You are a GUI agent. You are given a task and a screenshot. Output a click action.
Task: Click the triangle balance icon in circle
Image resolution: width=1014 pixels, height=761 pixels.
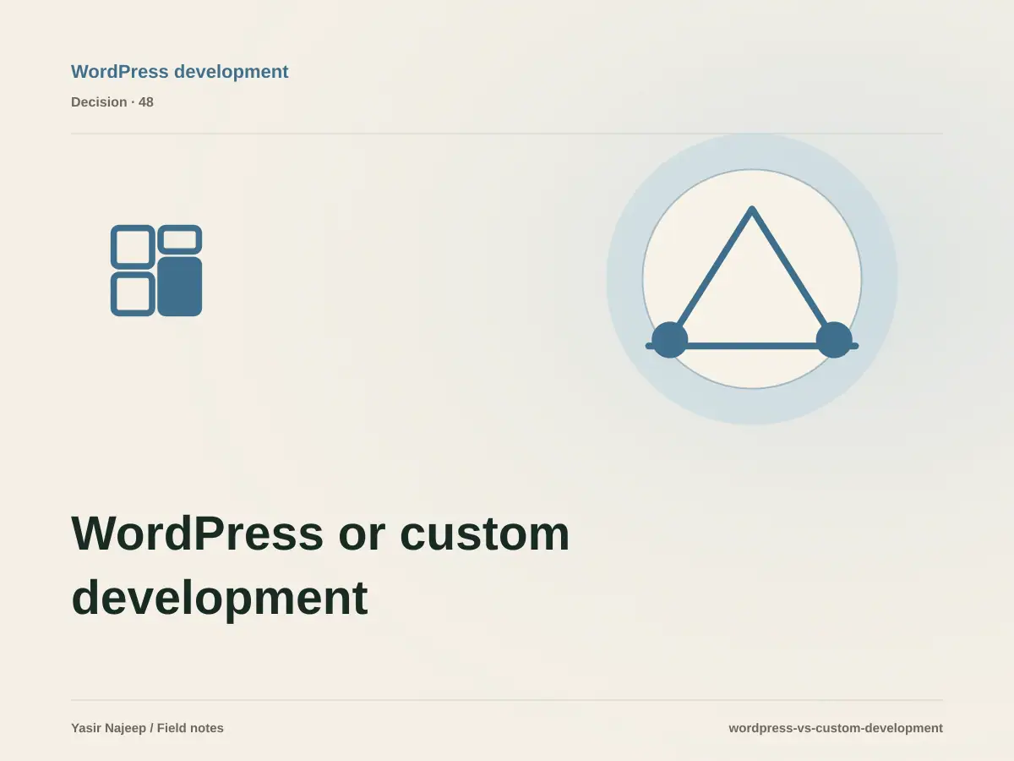pyautogui.click(x=752, y=279)
